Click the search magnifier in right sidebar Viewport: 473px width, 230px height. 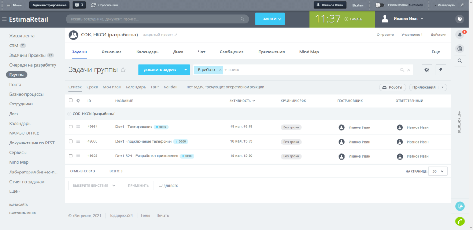pyautogui.click(x=460, y=61)
